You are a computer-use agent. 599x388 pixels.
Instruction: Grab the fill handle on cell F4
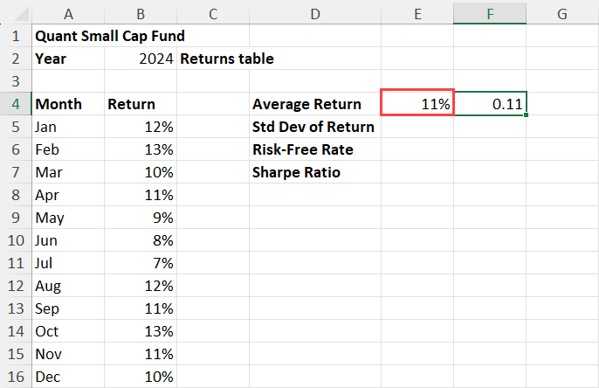click(527, 114)
